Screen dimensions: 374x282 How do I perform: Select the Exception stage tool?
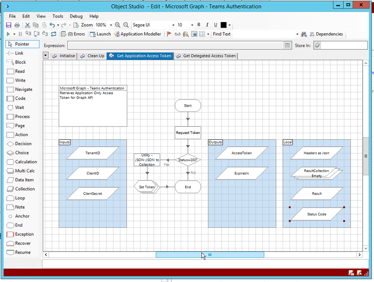click(20, 235)
